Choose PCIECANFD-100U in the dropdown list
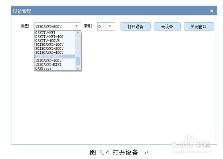223x159 pixels. click(55, 45)
